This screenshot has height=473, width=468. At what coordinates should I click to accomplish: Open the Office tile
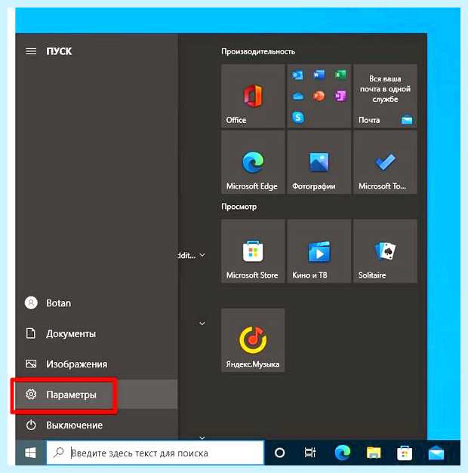(x=253, y=96)
